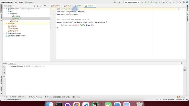Start debugging with the green bug icon
This screenshot has height=106, width=189.
click(x=145, y=2)
